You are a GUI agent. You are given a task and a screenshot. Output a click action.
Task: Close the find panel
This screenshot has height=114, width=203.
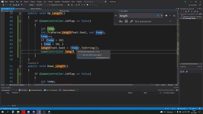[x=174, y=16]
